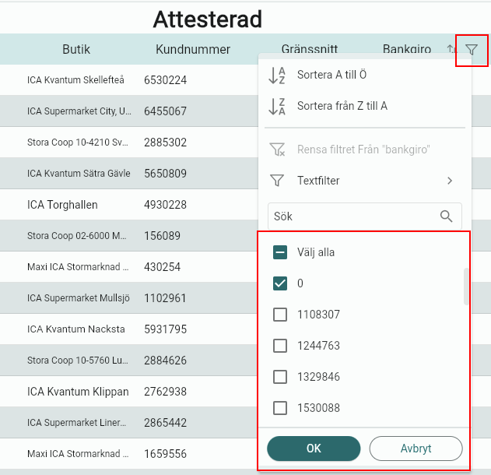Click customer number 1102961

point(165,298)
